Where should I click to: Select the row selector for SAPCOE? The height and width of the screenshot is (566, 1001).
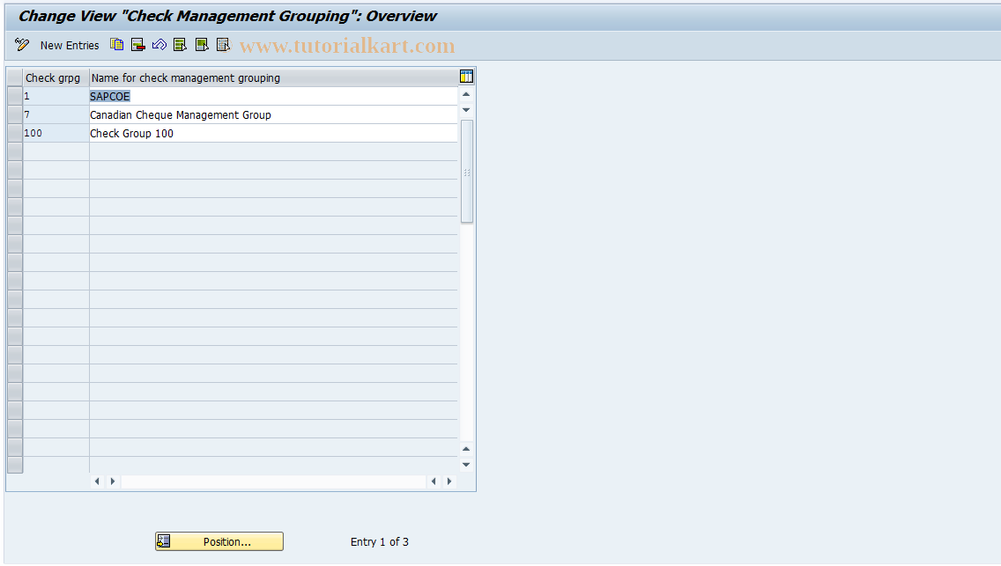pyautogui.click(x=15, y=96)
